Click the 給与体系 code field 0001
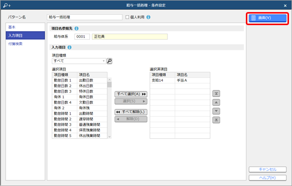 tap(82, 37)
